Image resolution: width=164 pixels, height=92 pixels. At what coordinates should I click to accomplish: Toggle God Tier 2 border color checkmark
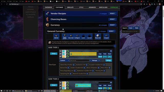pyautogui.click(x=68, y=85)
